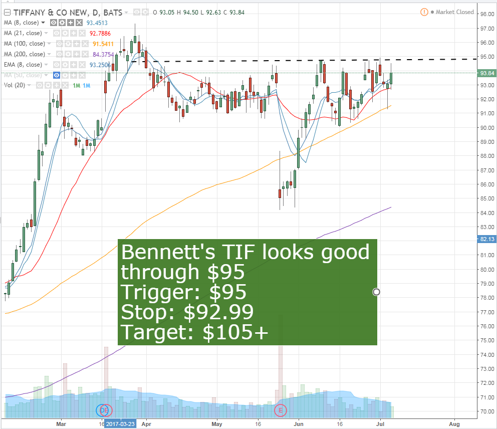The image size is (497, 429).
Task: Open settings gear for MA (50, close)
Action: point(65,75)
